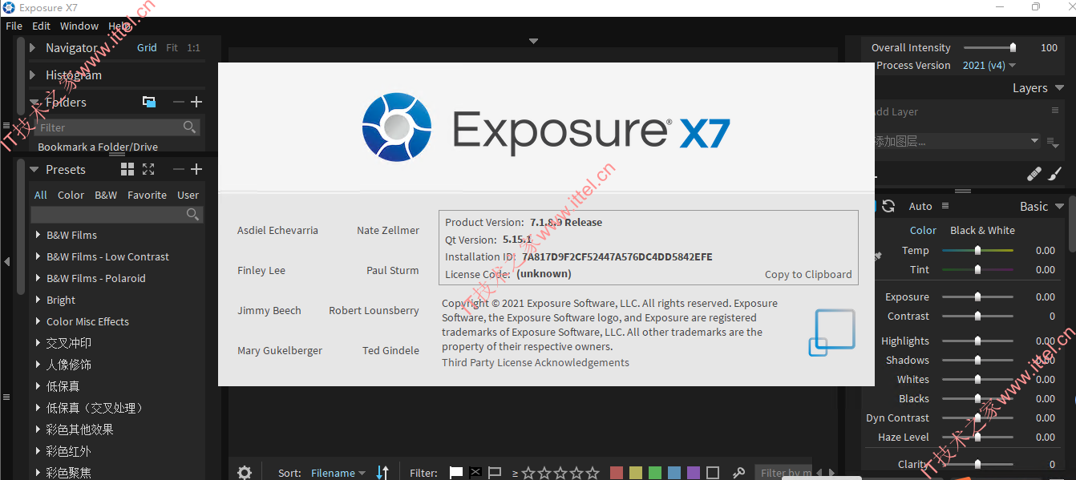
Task: Filter by green color label
Action: tap(655, 473)
